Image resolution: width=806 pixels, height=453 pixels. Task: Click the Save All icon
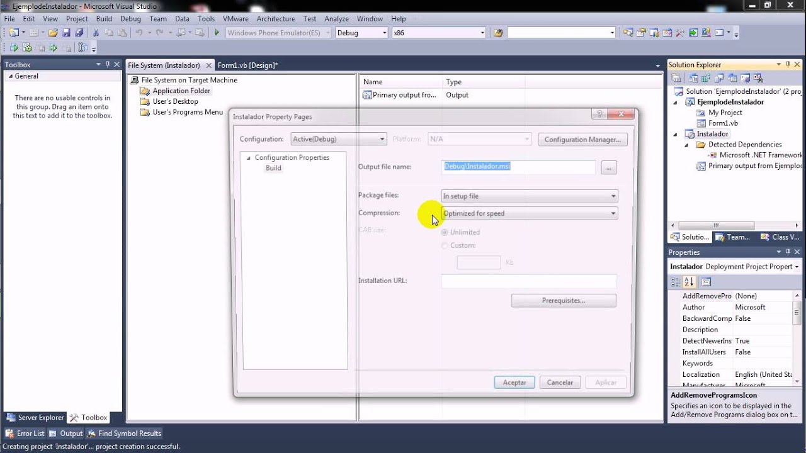[79, 33]
